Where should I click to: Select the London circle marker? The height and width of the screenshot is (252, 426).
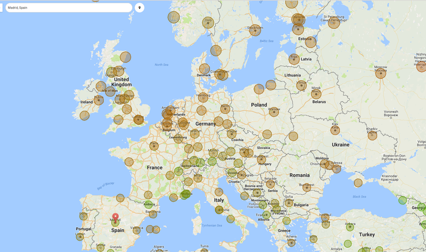[x=138, y=119]
